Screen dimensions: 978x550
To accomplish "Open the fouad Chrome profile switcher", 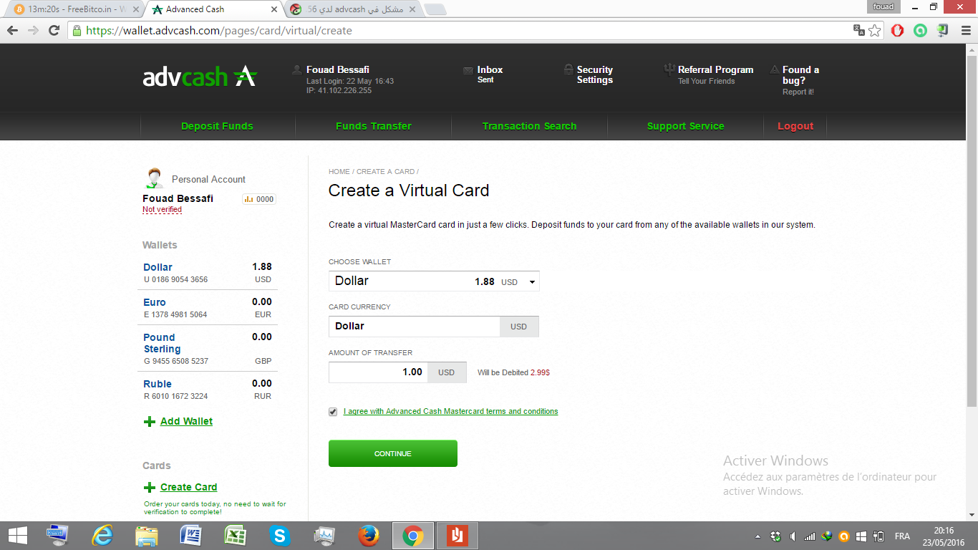I will (883, 6).
